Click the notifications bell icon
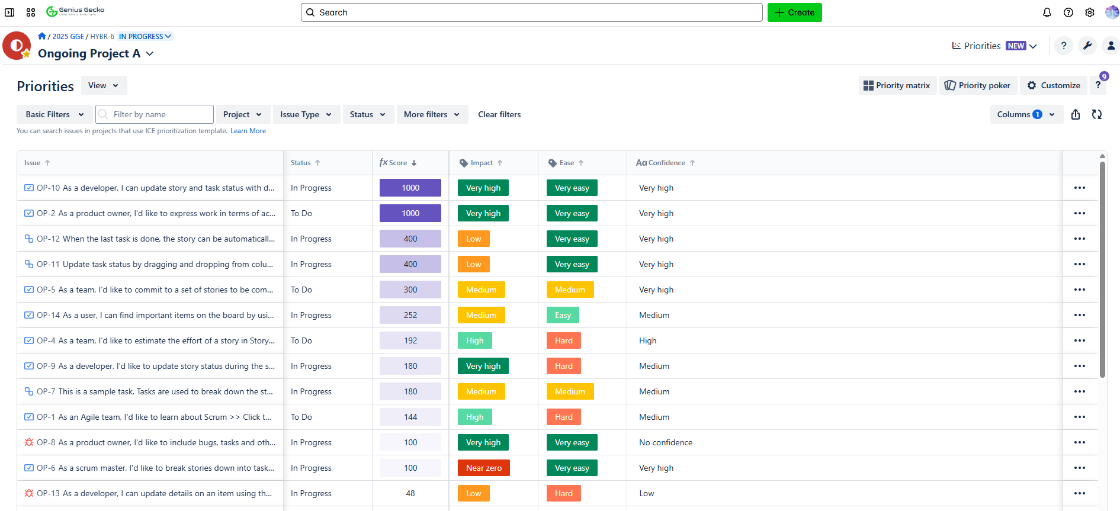This screenshot has height=511, width=1120. click(1047, 12)
